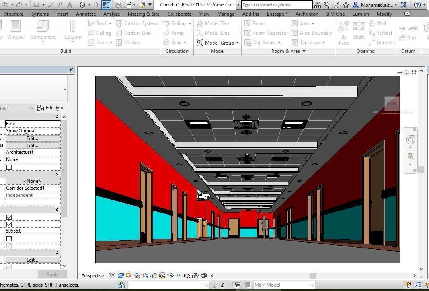Image resolution: width=429 pixels, height=291 pixels.
Task: Click the Room Separator tool
Action: coord(266,33)
